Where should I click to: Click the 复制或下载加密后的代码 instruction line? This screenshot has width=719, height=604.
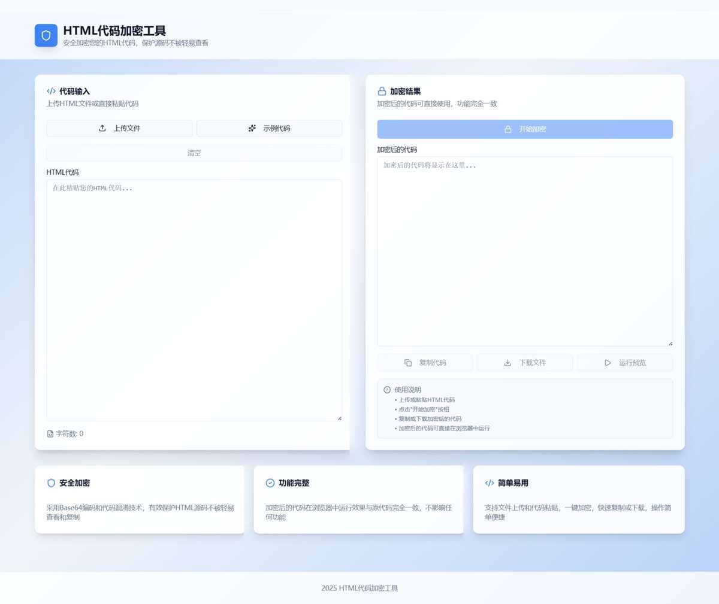click(430, 419)
